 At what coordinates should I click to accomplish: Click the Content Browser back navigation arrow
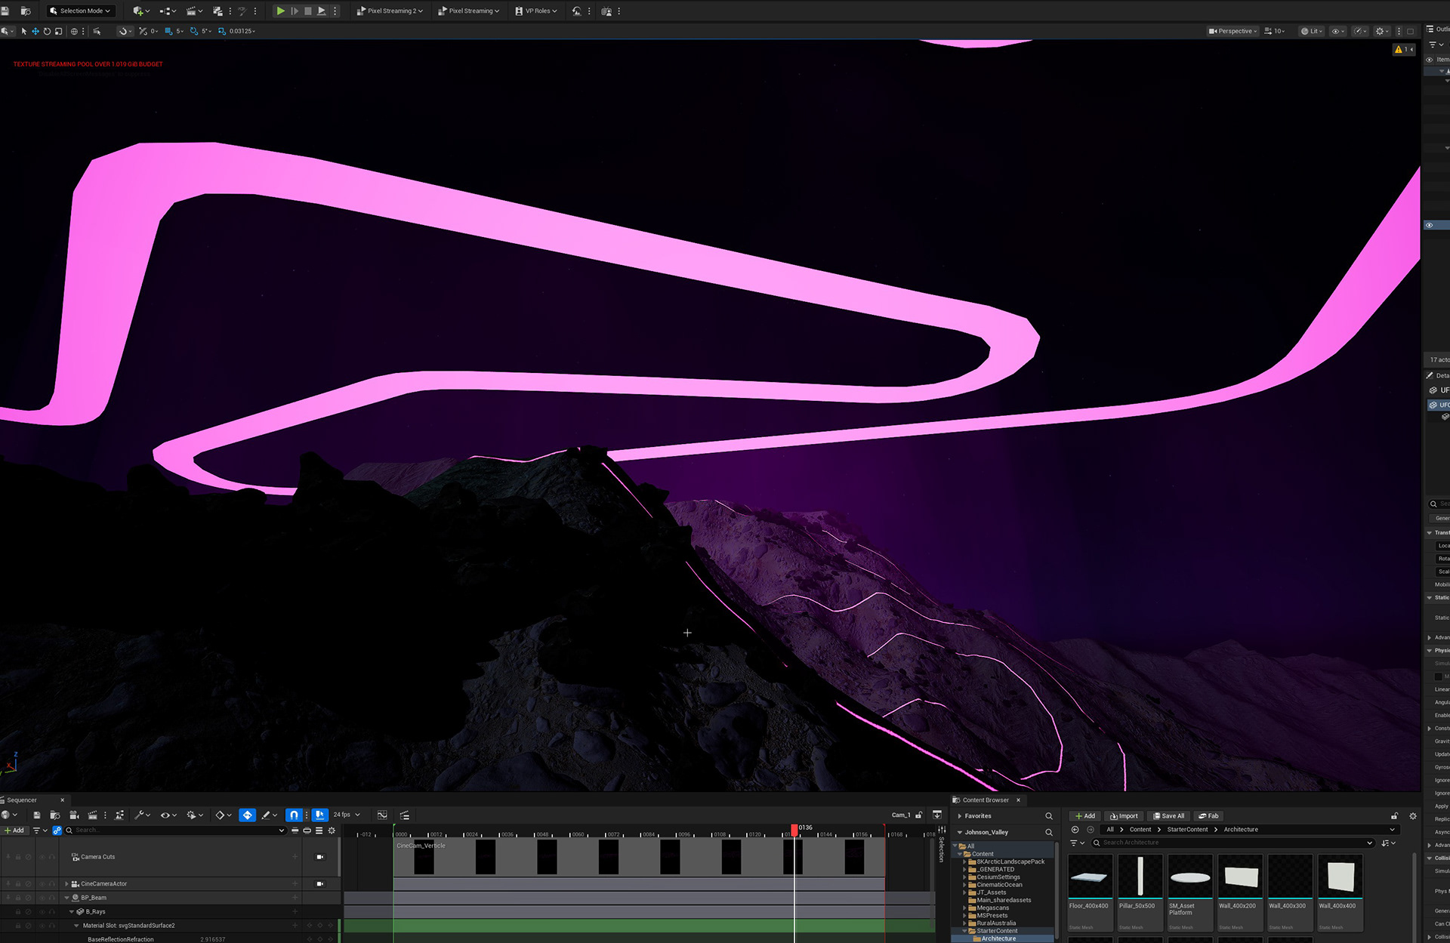click(x=1075, y=830)
